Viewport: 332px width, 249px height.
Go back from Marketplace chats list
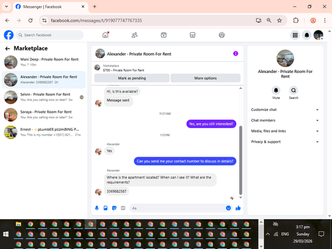click(x=7, y=48)
